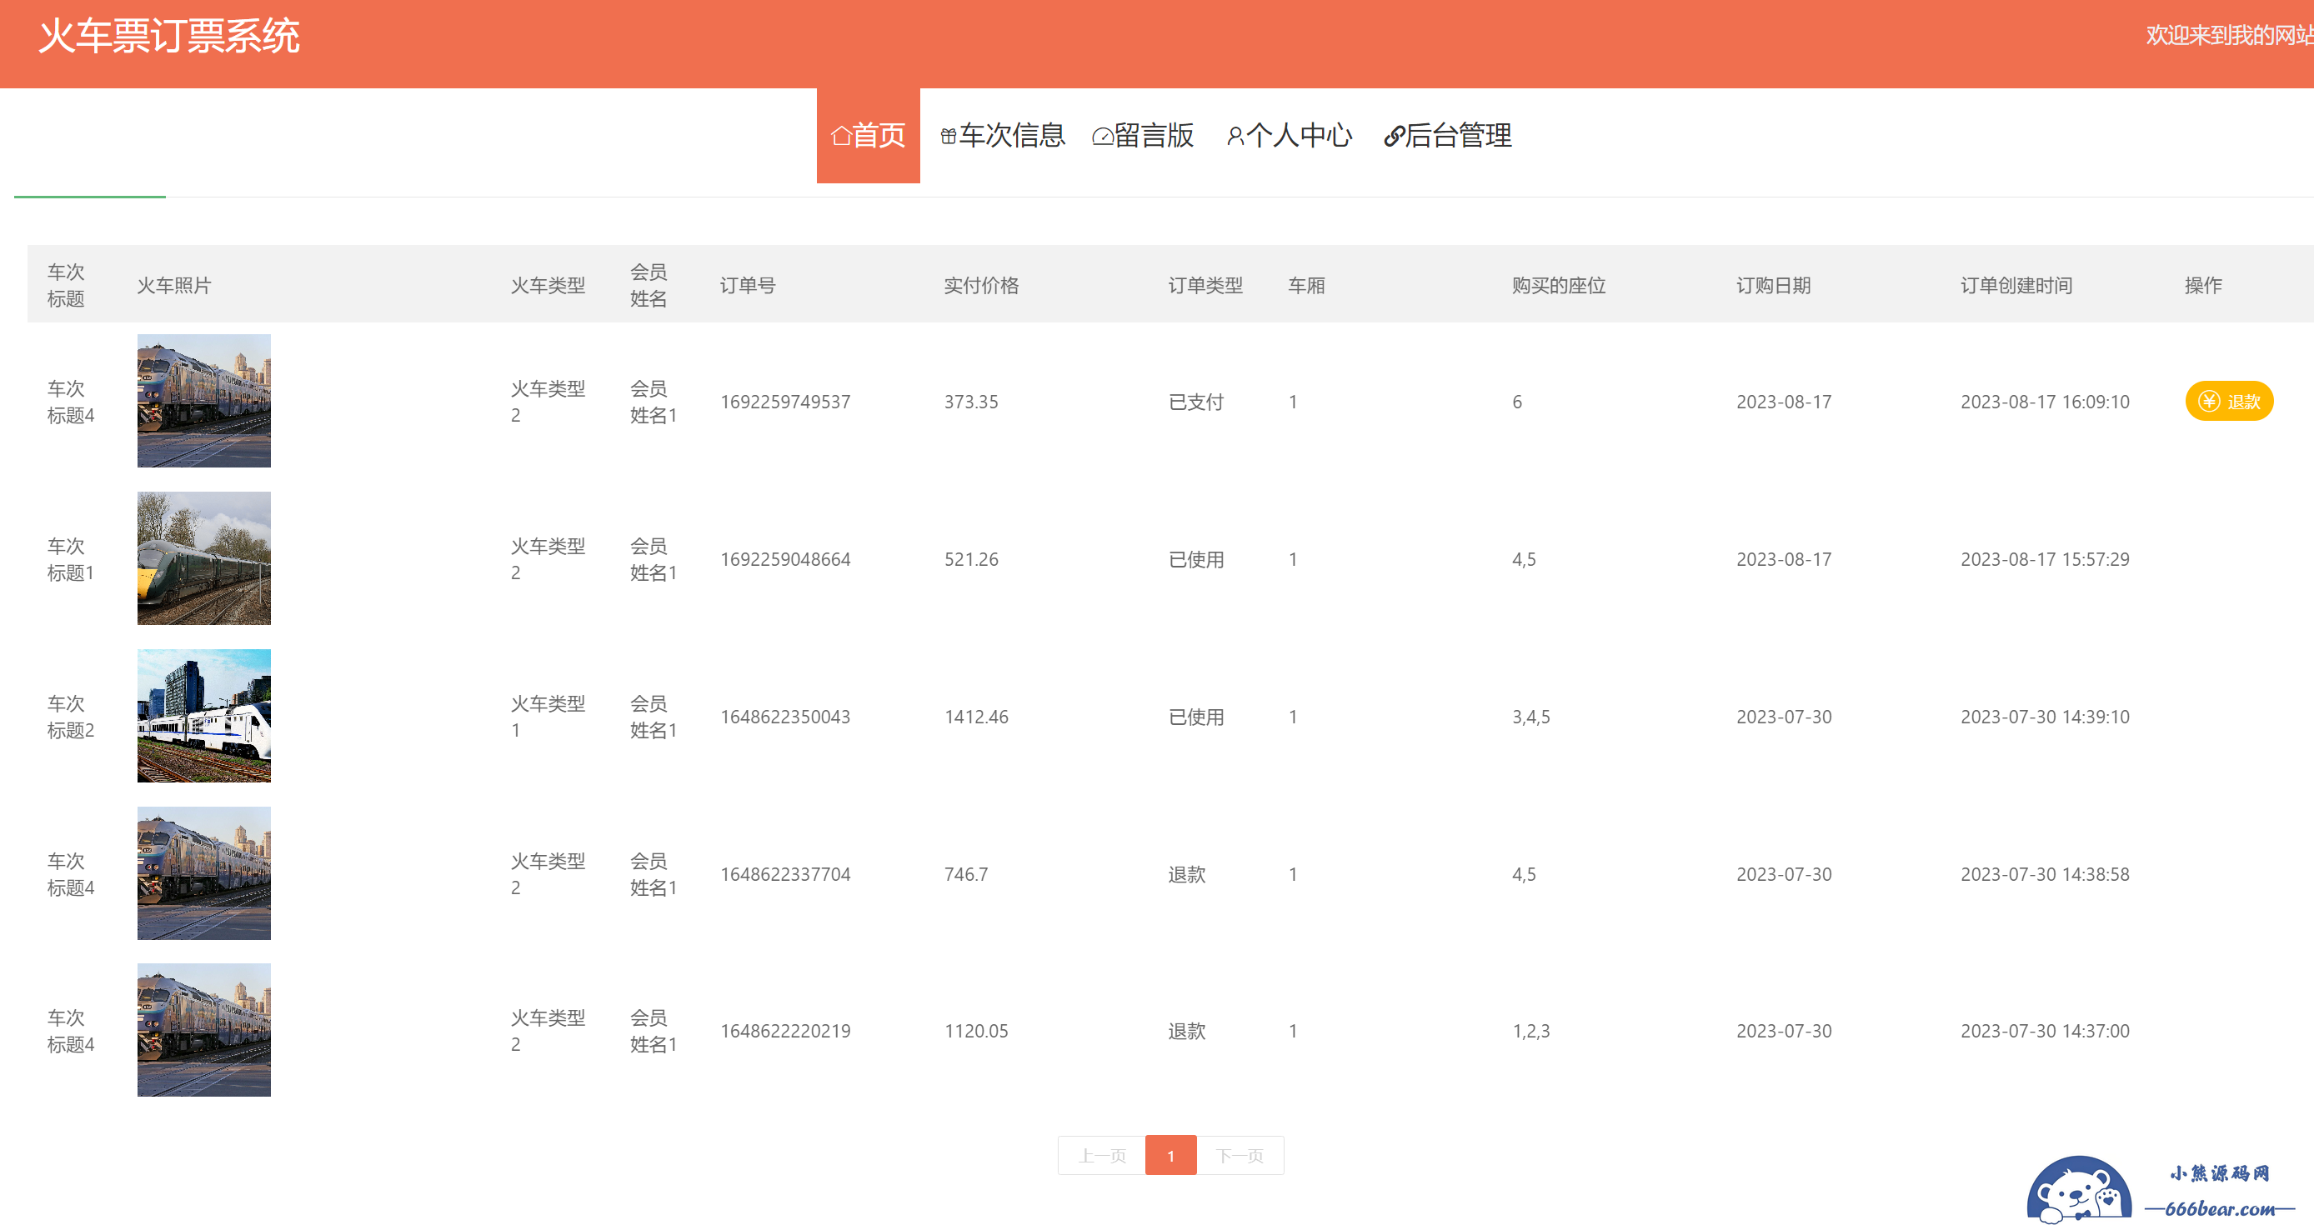Click the link icon beside 后台管理

(1394, 137)
